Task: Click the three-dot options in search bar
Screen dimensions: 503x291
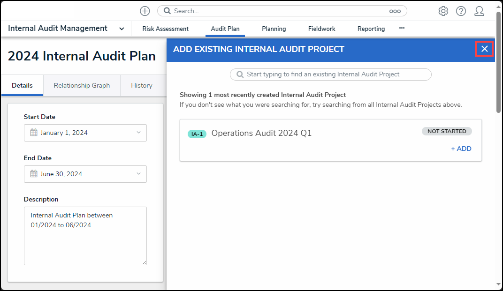Action: click(395, 11)
